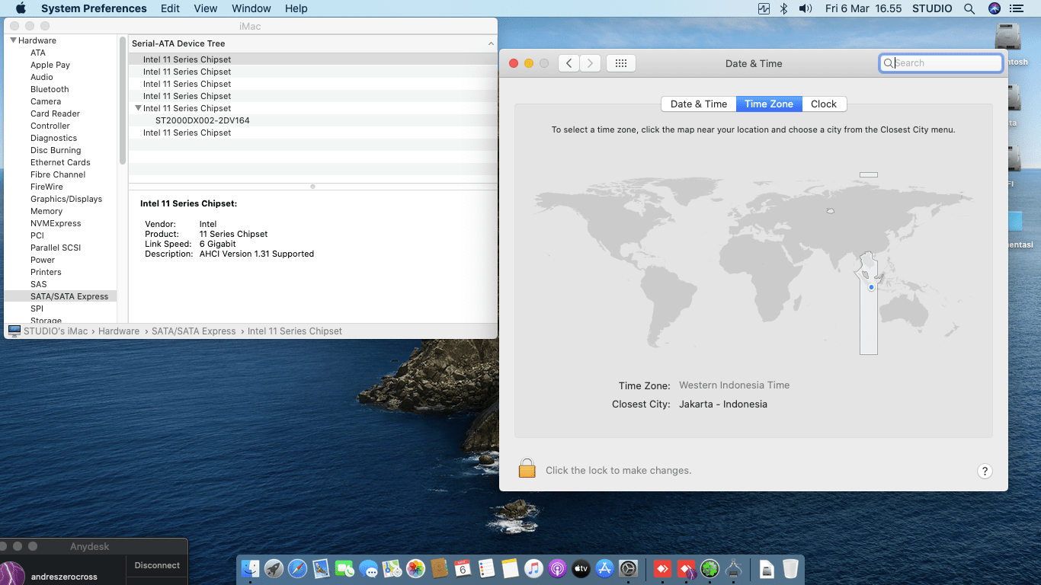Select NVMExpress in the sidebar
Viewport: 1041px width, 585px height.
56,223
